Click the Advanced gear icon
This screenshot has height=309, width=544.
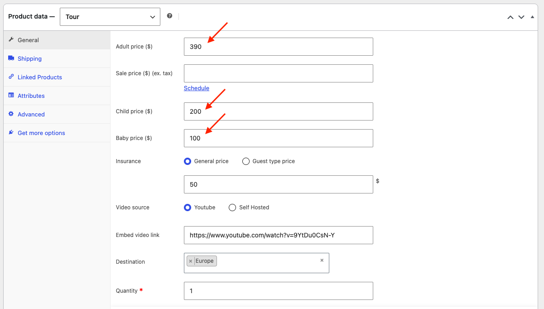pos(11,114)
